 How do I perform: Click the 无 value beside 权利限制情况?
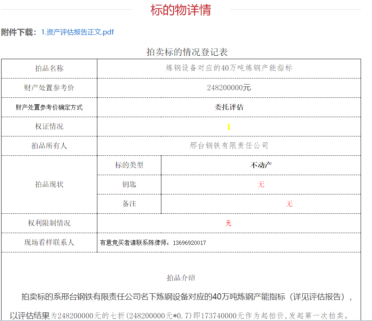(228, 224)
